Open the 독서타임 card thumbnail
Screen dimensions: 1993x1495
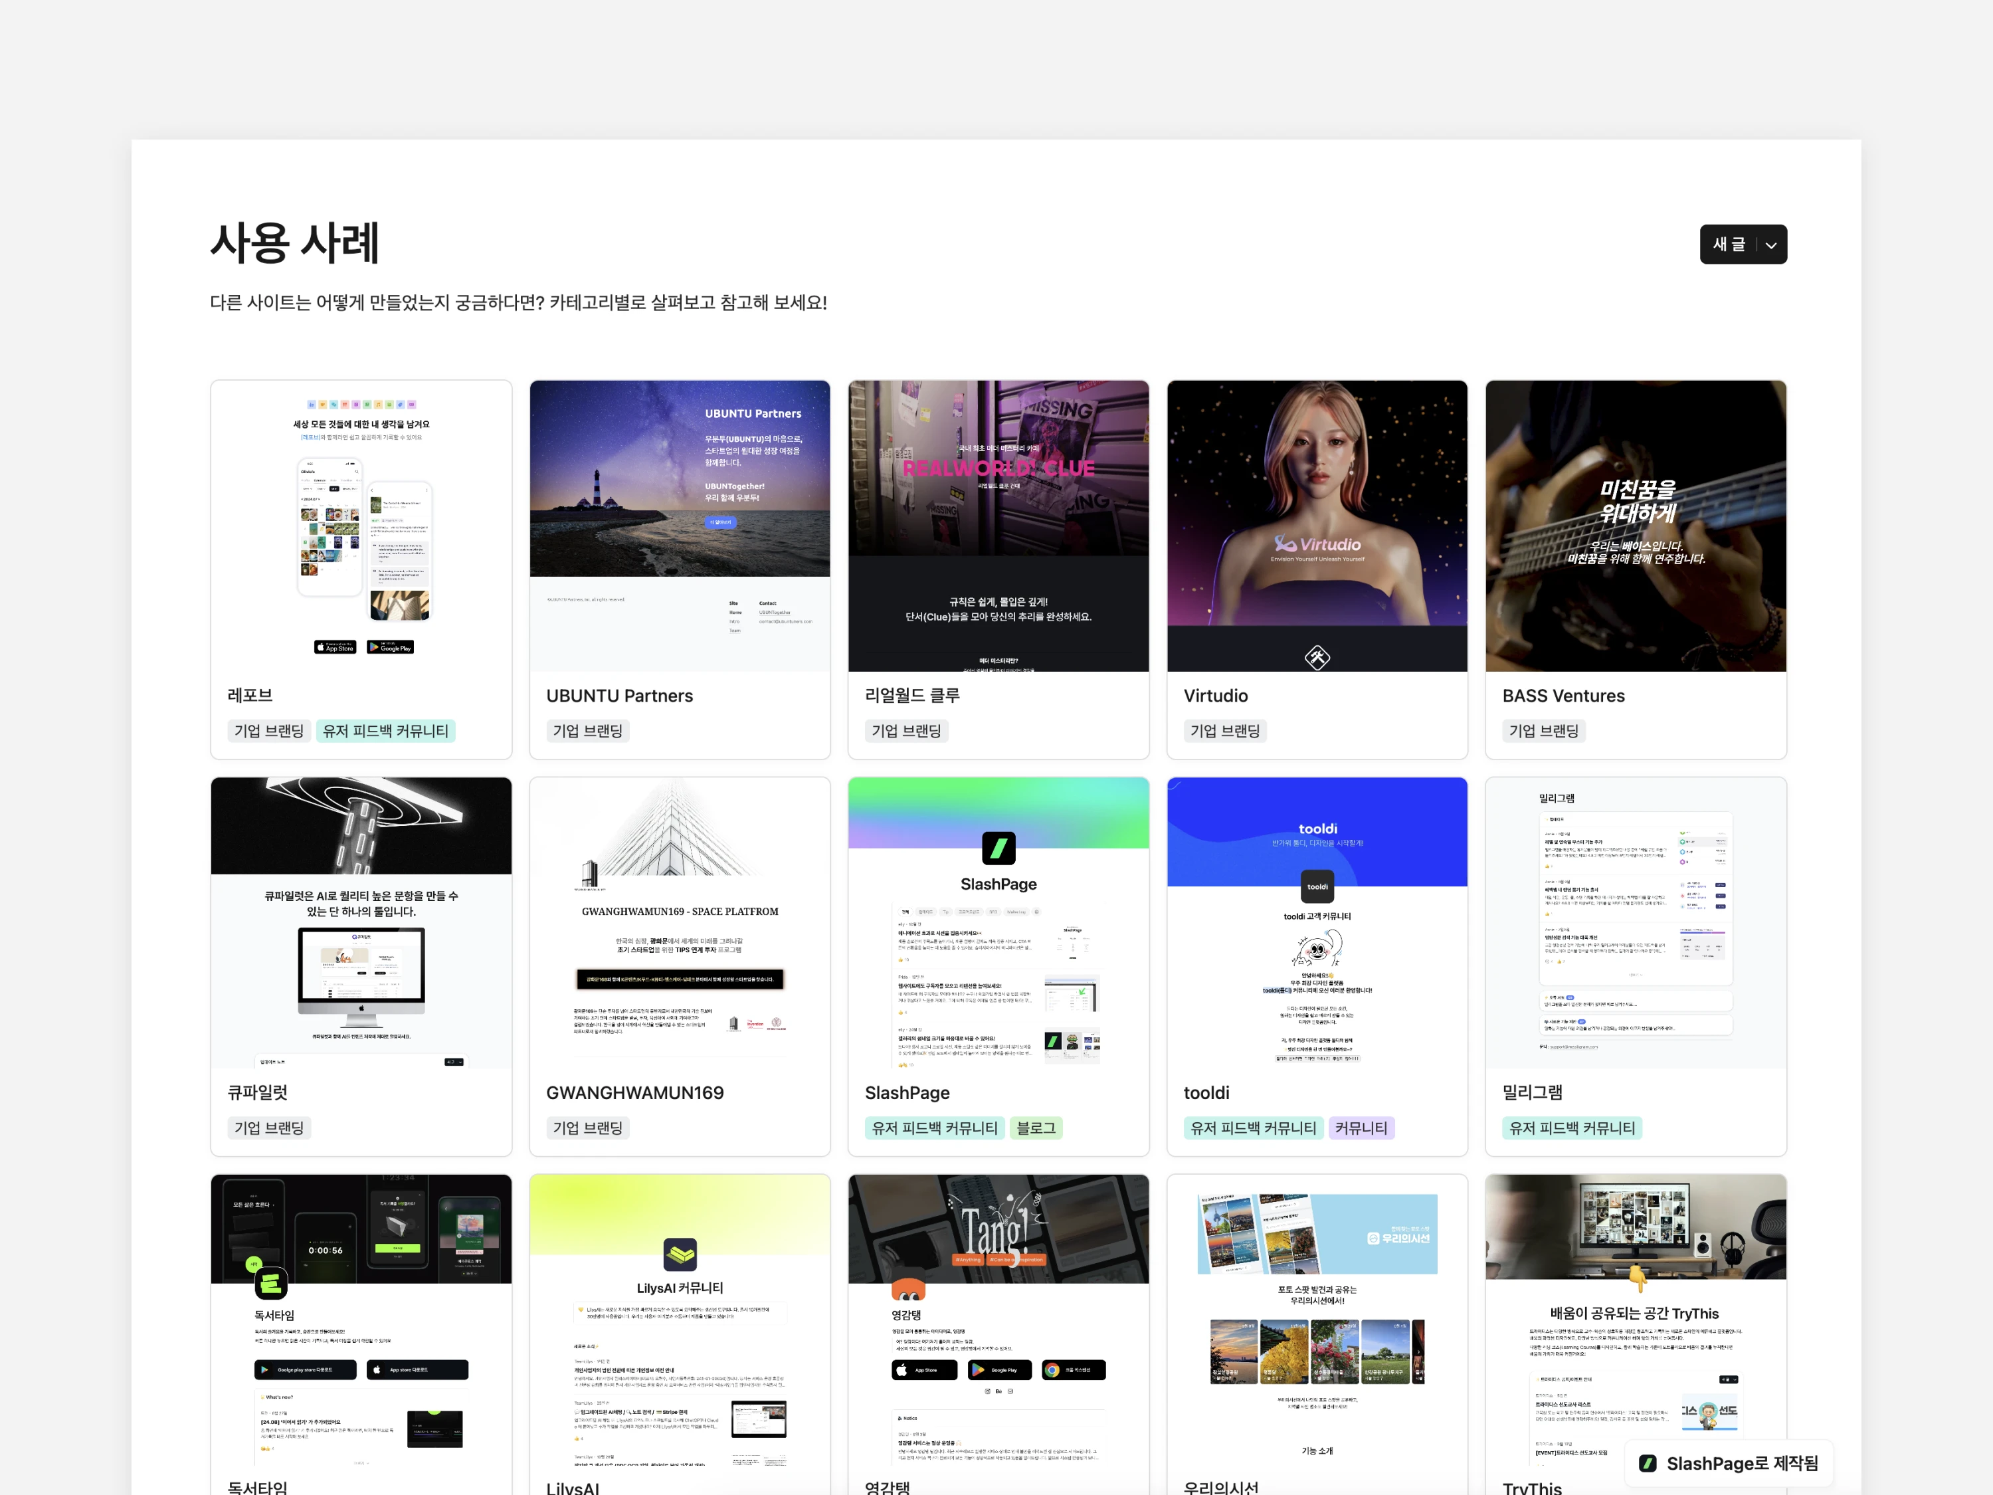point(361,1320)
